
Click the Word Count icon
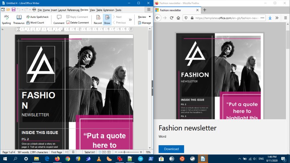(x=28, y=22)
